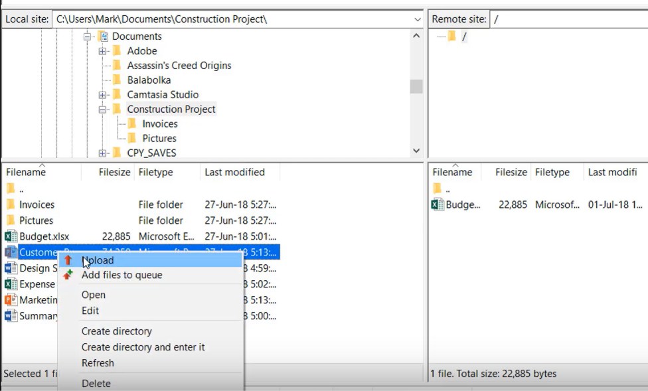This screenshot has width=648, height=391.
Task: Click the Add files to queue icon
Action: coord(68,274)
